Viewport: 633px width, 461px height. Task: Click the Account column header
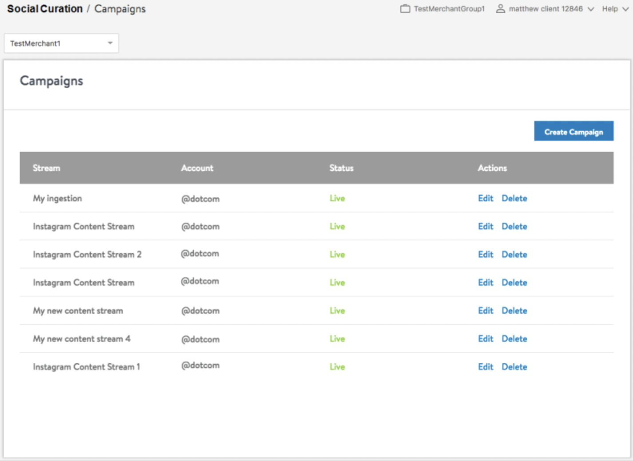(197, 168)
